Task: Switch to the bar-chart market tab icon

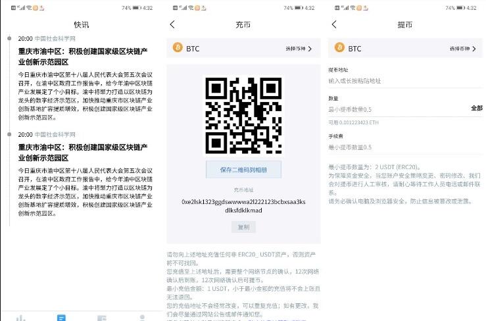Action: point(21,318)
